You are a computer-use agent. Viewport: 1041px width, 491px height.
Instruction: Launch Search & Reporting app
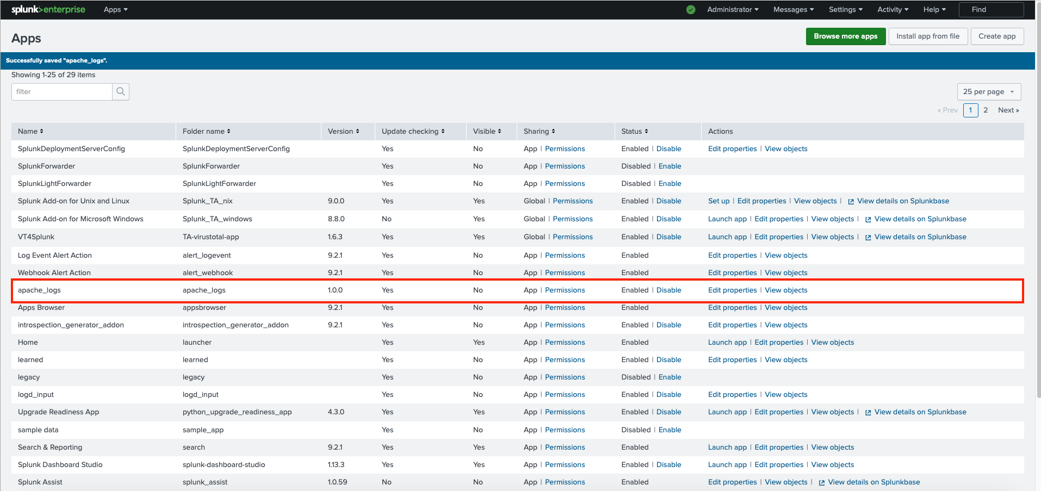[x=727, y=447]
